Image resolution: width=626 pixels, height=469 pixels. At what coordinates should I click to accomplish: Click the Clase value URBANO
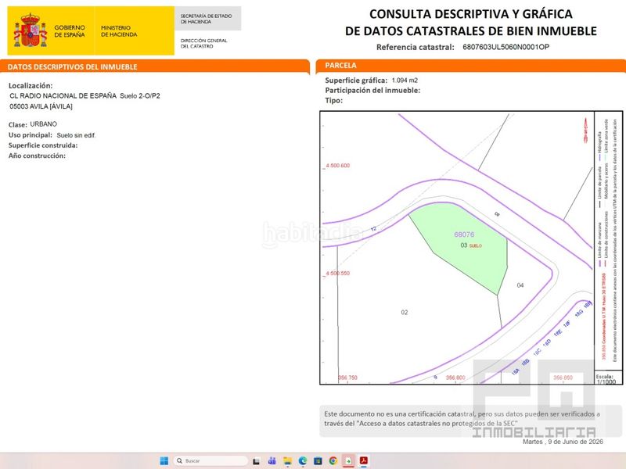pyautogui.click(x=44, y=124)
